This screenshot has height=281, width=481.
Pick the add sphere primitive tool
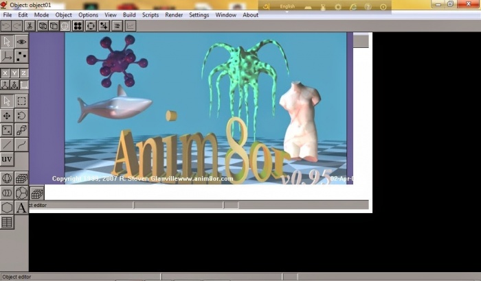click(7, 178)
